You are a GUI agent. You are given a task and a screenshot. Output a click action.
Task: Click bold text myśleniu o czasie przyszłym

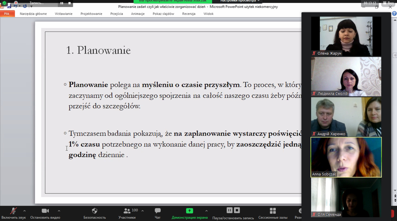191,85
